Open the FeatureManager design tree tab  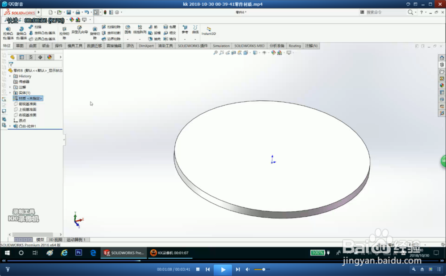click(x=12, y=57)
